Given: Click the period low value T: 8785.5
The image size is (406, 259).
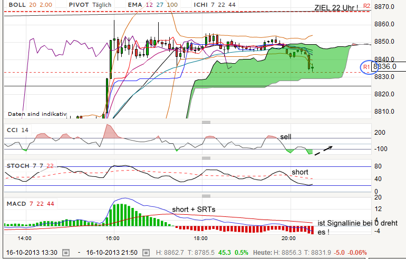Looking at the screenshot, I should click(x=201, y=253).
